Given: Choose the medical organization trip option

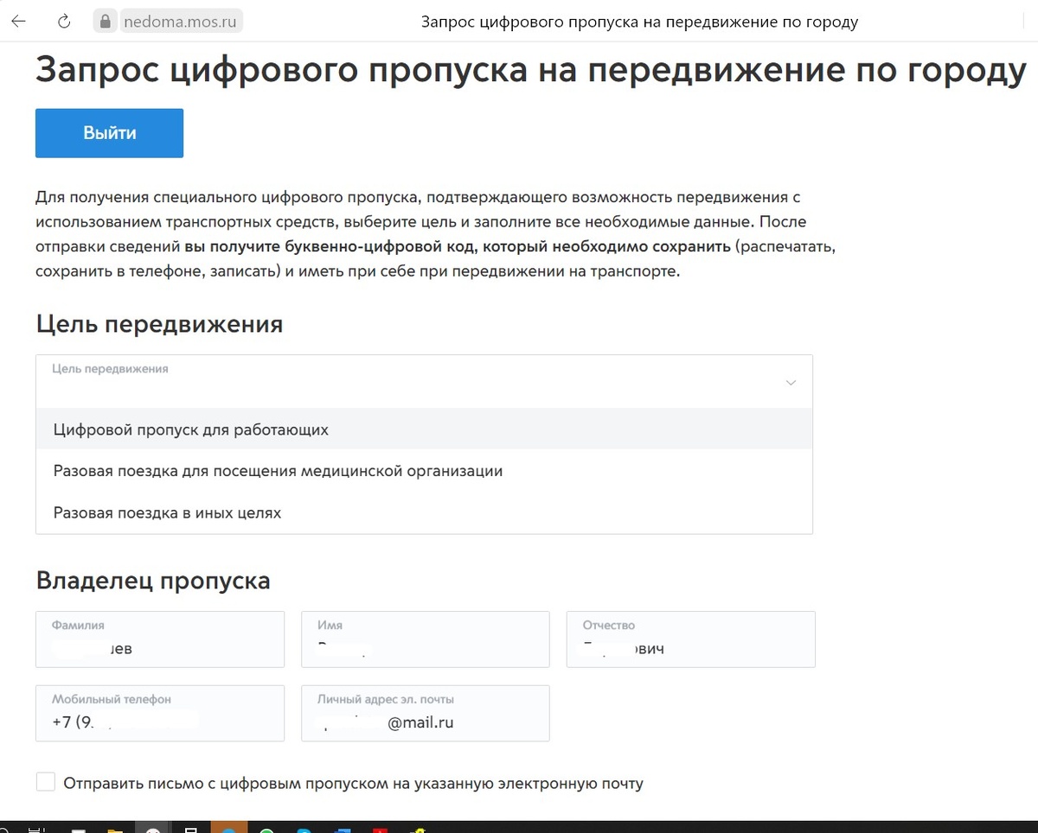Looking at the screenshot, I should (x=277, y=470).
